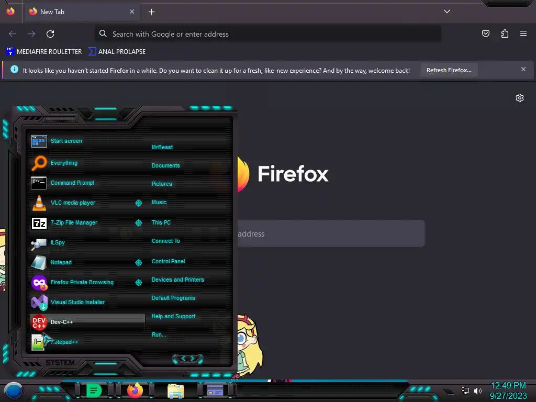Reload the current page
This screenshot has height=402, width=536.
(50, 34)
